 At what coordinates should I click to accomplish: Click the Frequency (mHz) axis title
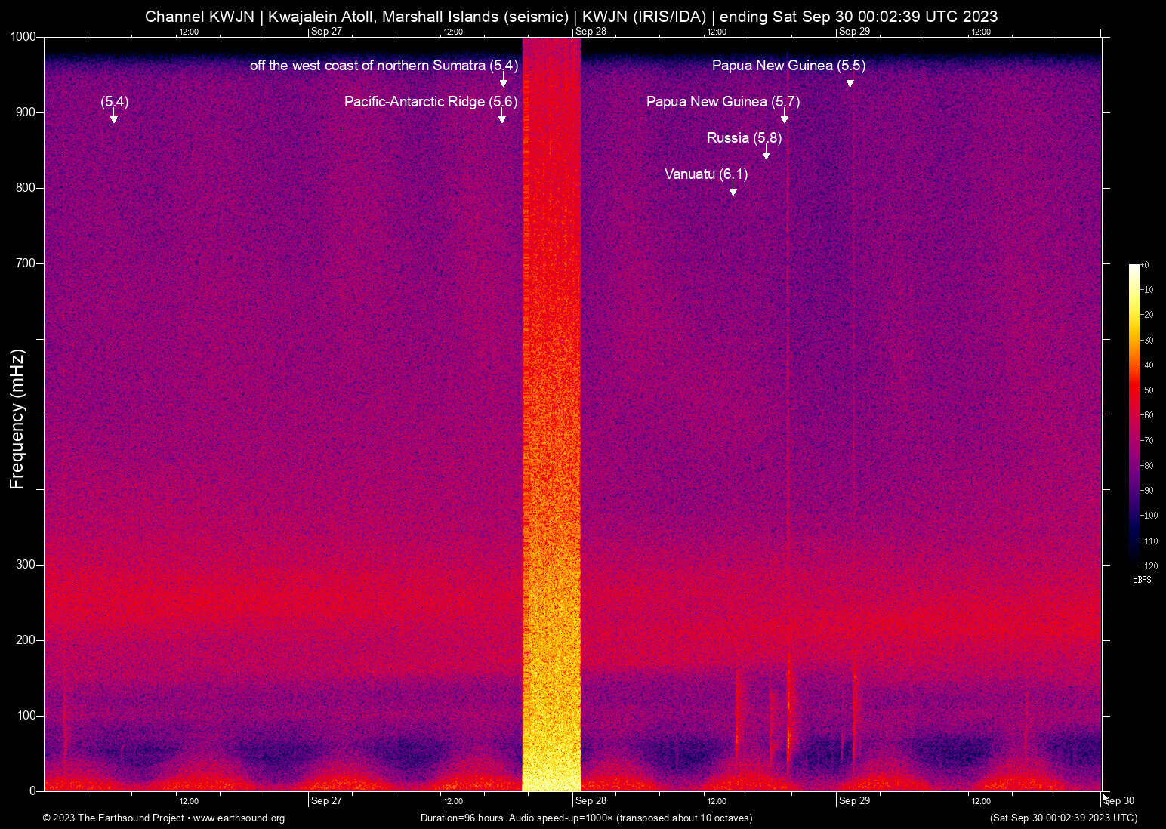17,419
